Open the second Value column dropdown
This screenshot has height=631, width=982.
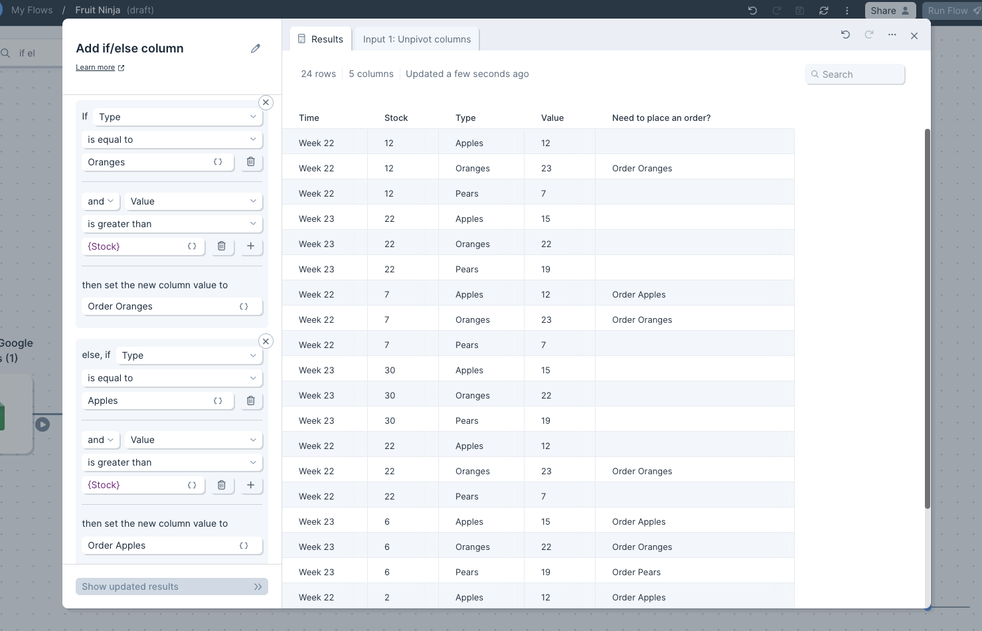[194, 440]
